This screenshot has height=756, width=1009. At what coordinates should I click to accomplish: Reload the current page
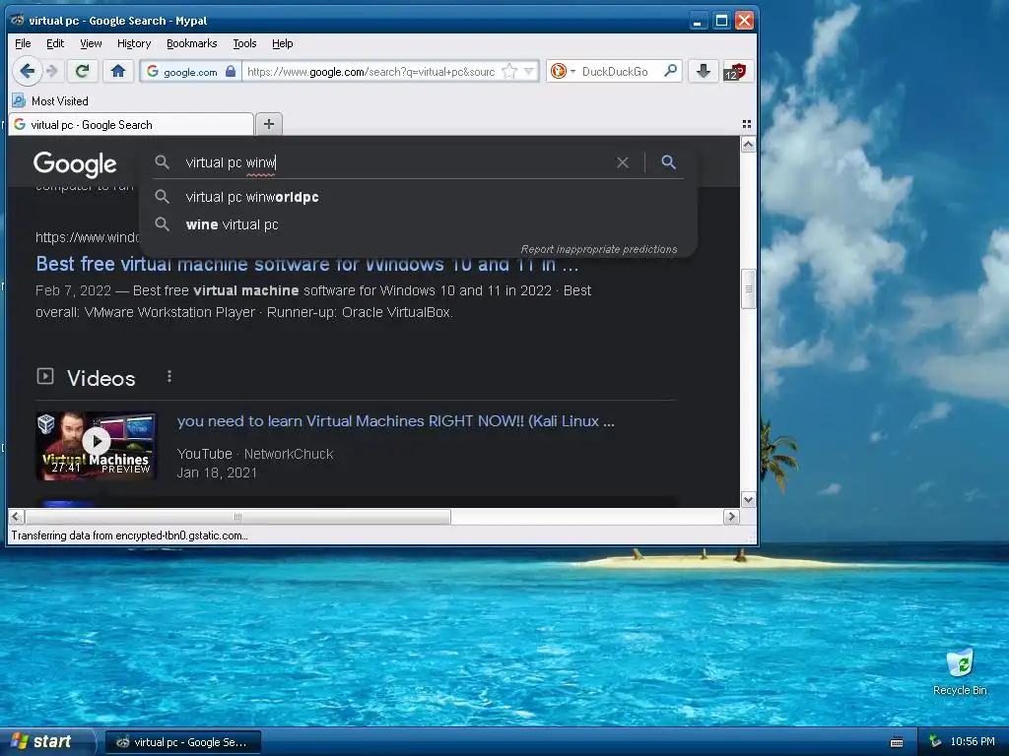point(83,71)
